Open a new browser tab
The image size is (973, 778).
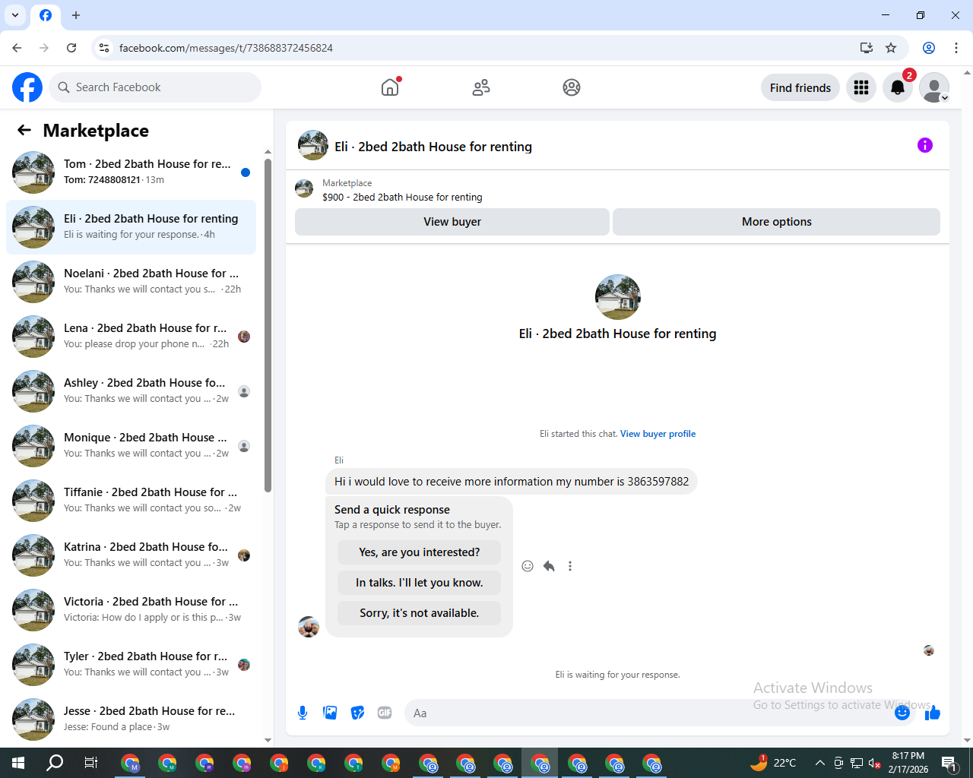(76, 15)
